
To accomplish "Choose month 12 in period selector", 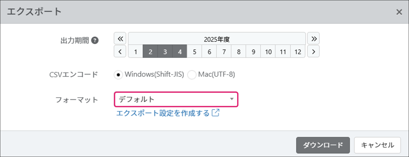I will [298, 52].
